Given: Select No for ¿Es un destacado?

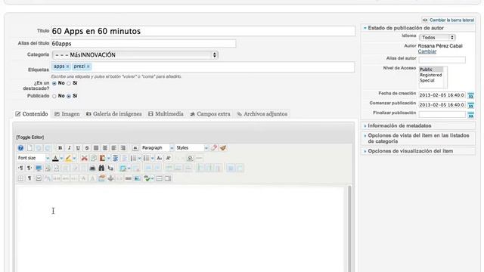Looking at the screenshot, I should point(54,83).
